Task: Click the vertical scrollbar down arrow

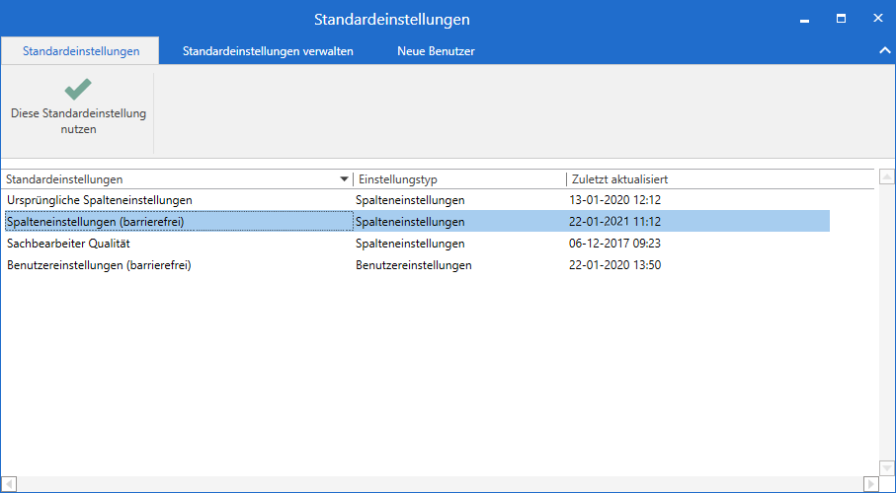Action: pyautogui.click(x=887, y=467)
